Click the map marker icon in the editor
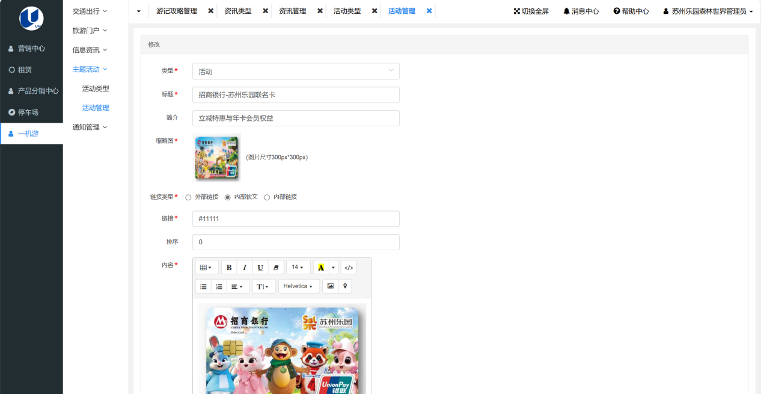Screen dimensions: 761x394 pyautogui.click(x=345, y=286)
